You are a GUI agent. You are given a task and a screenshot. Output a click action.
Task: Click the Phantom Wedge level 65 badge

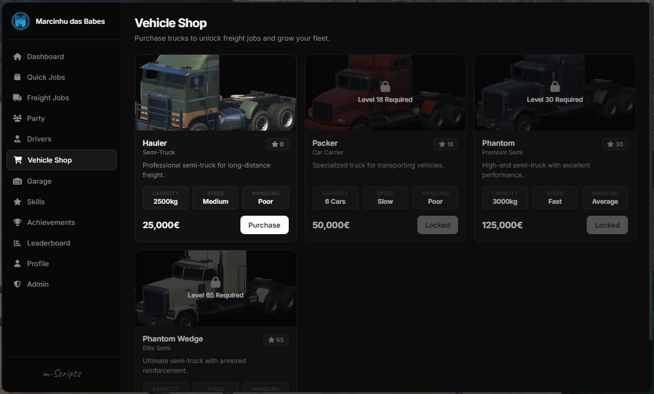[276, 340]
